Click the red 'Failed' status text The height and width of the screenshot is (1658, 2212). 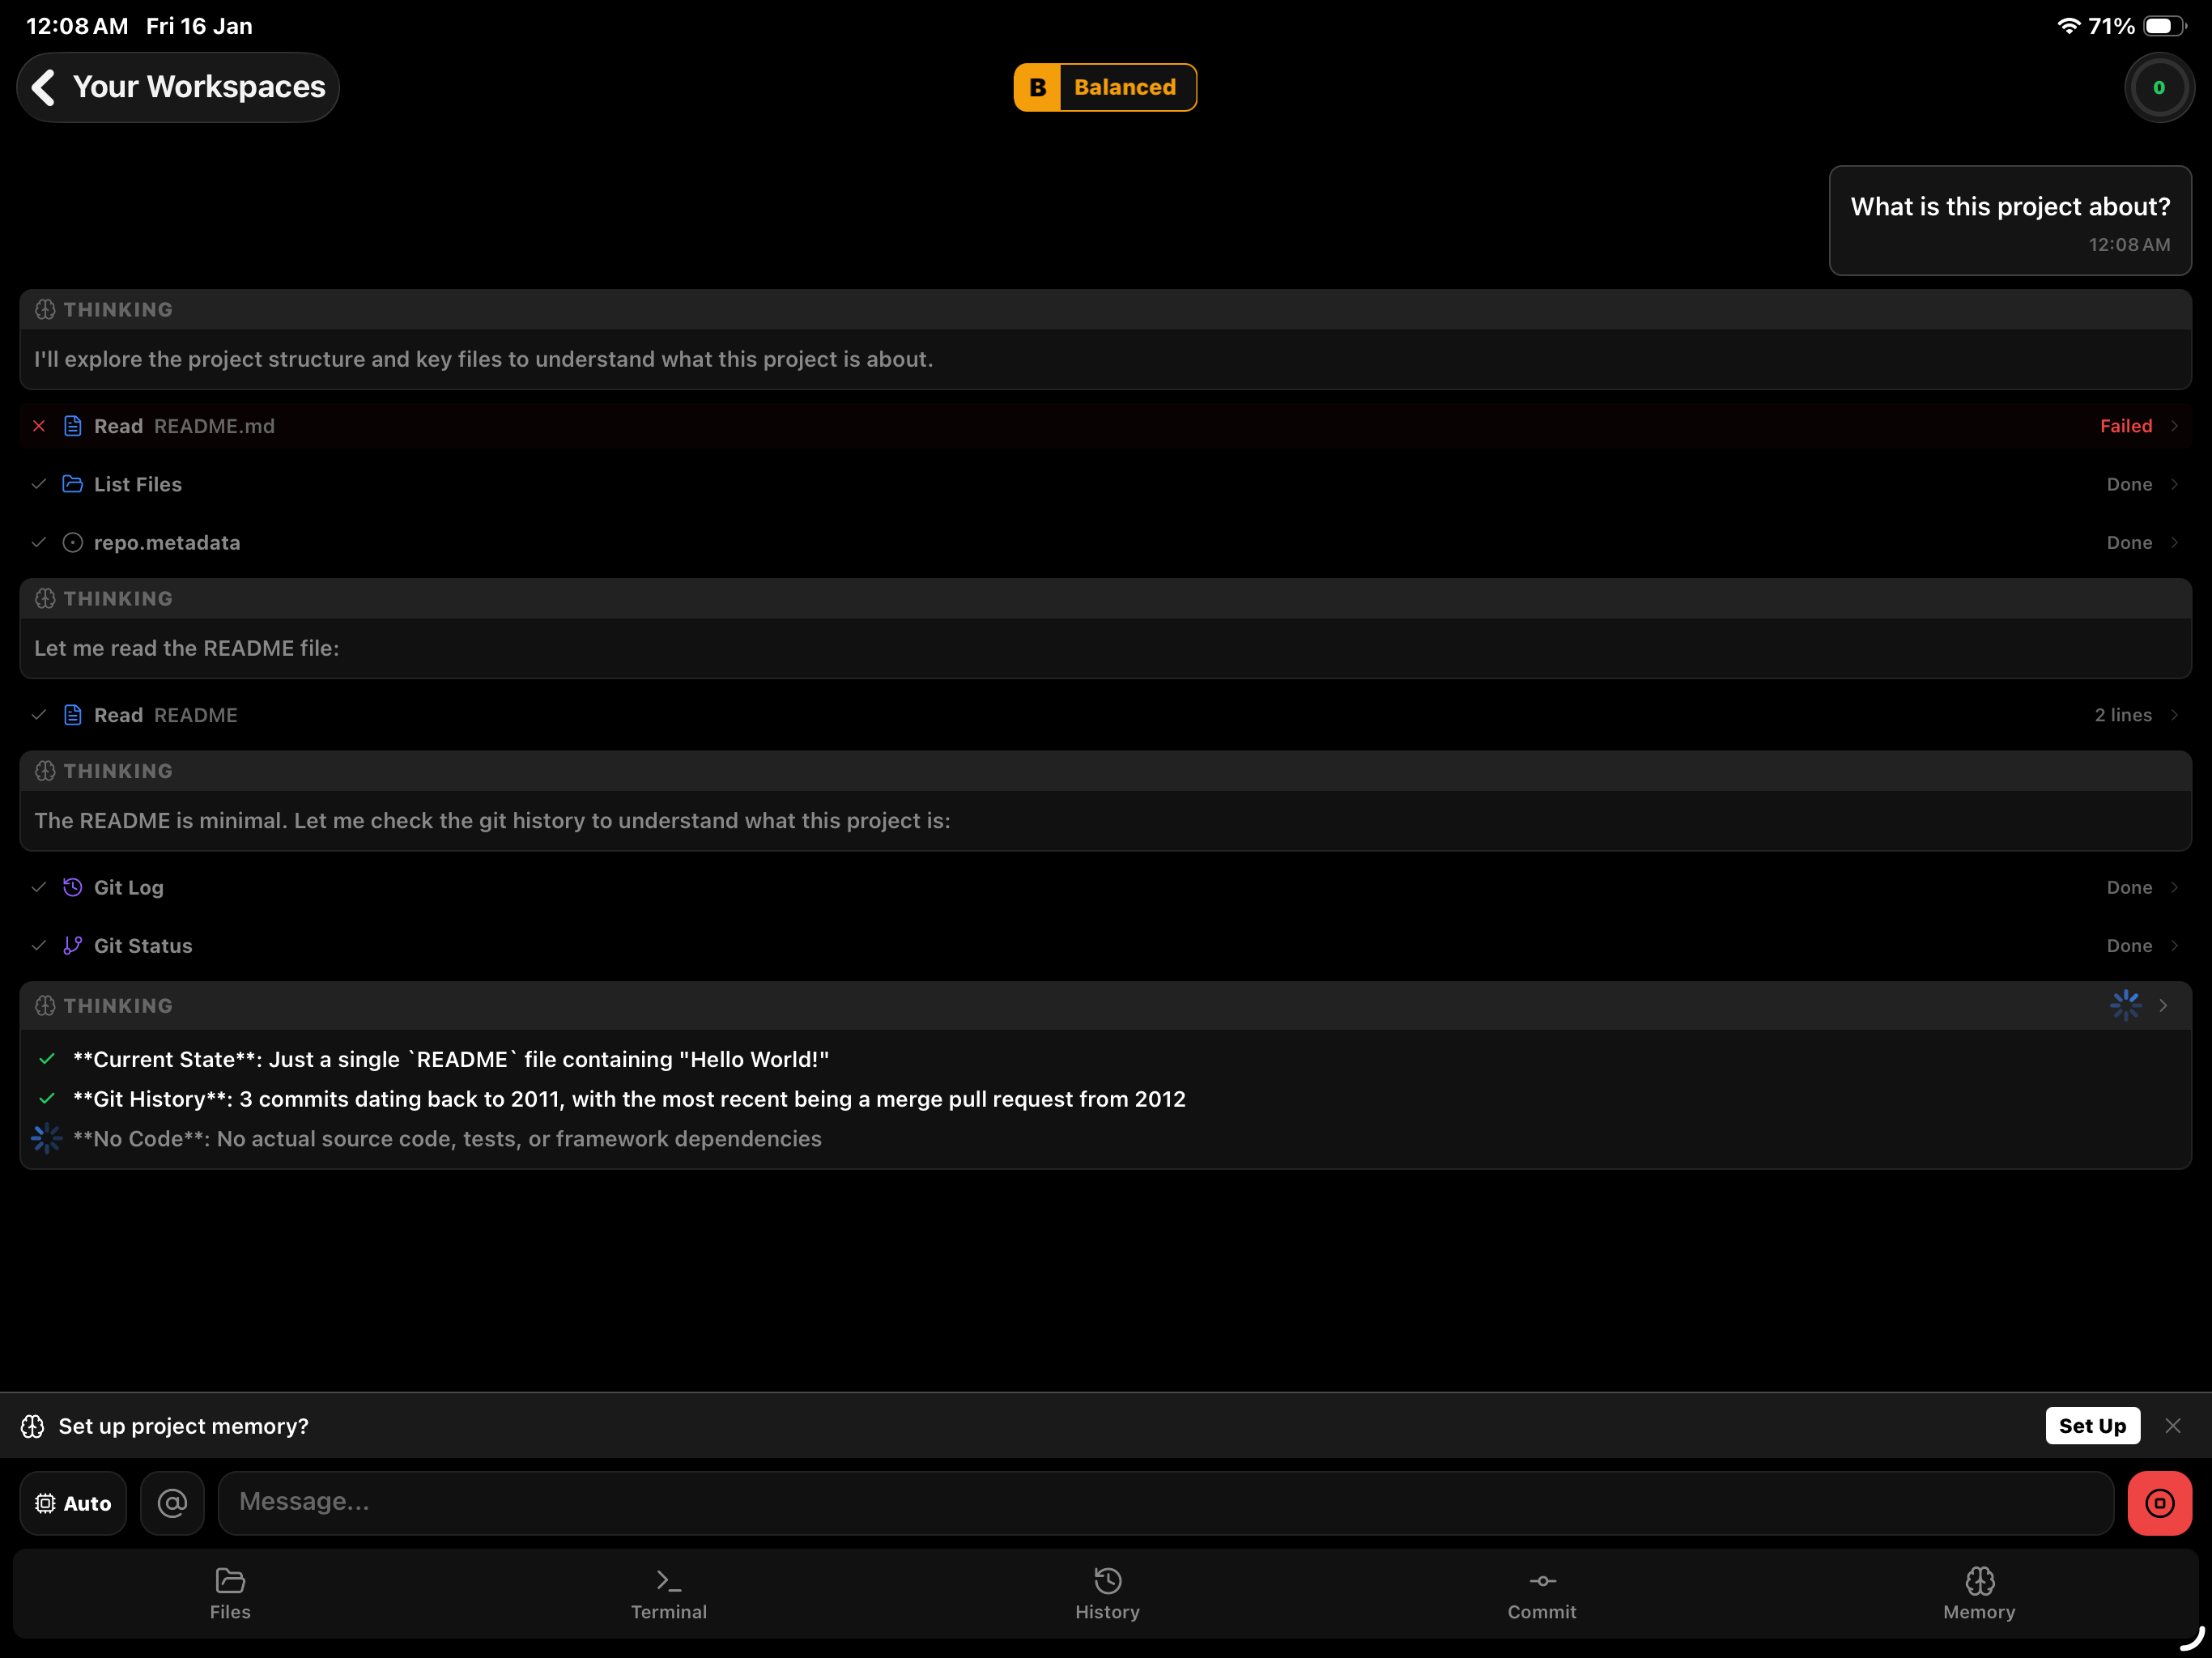[2126, 426]
